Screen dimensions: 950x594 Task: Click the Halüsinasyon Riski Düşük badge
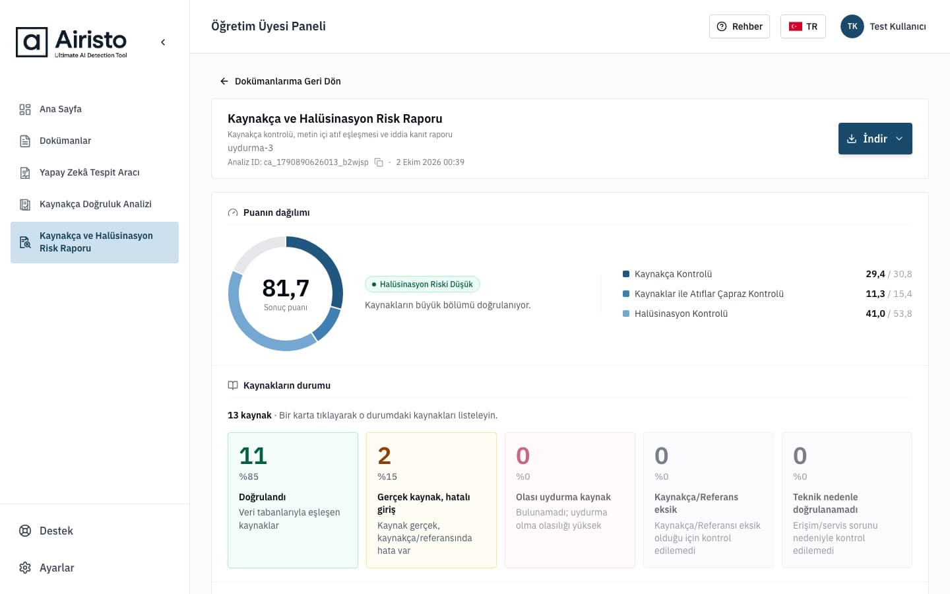pos(422,284)
